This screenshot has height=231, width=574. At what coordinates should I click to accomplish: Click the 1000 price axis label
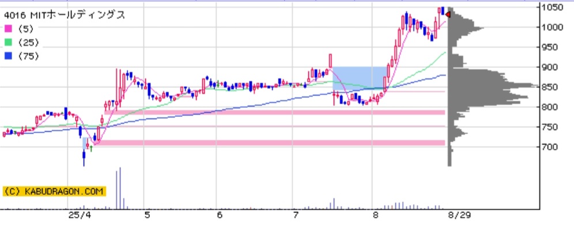[553, 28]
